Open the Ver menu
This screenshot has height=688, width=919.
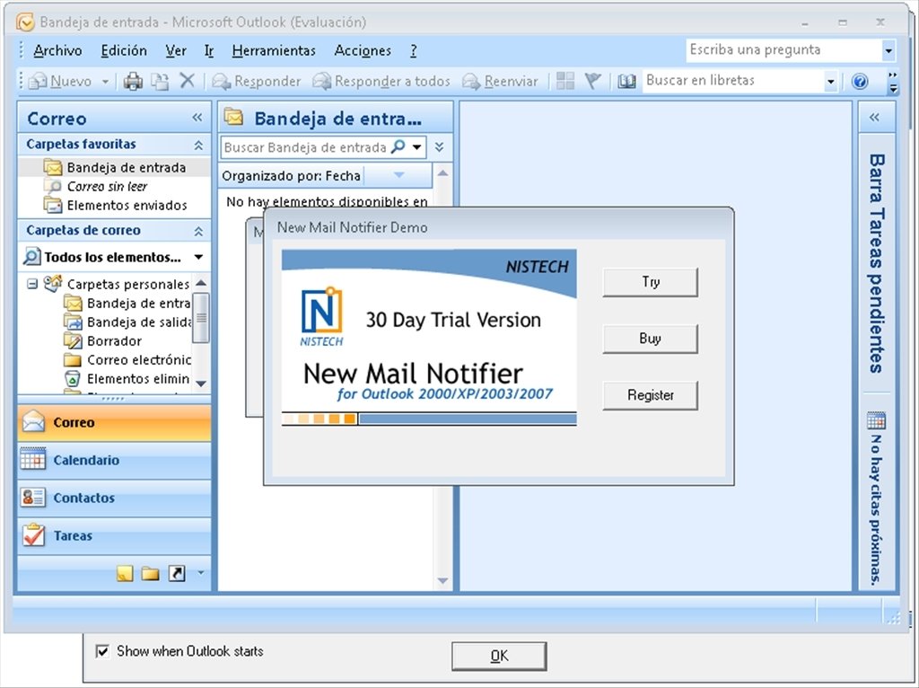(176, 50)
